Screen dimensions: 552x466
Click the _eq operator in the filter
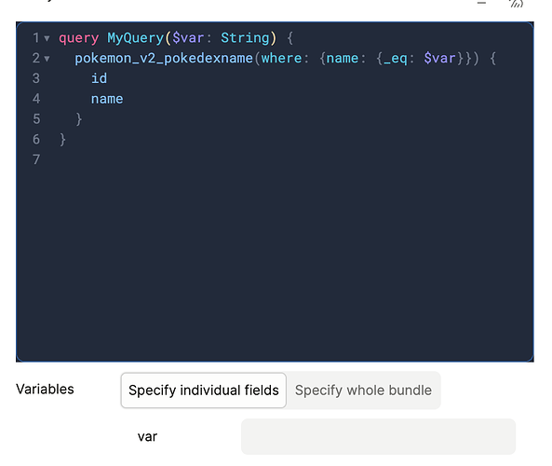click(x=396, y=59)
